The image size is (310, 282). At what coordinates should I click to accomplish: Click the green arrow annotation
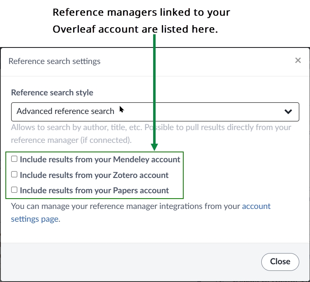point(154,91)
